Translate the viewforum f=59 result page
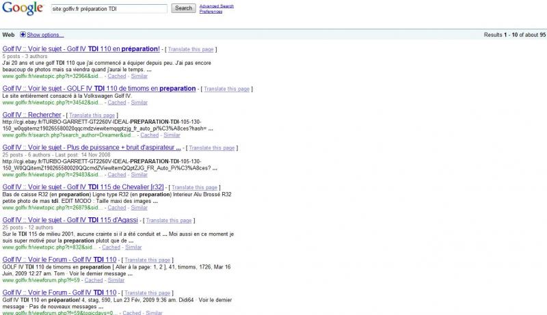The height and width of the screenshot is (315, 547). pos(147,260)
